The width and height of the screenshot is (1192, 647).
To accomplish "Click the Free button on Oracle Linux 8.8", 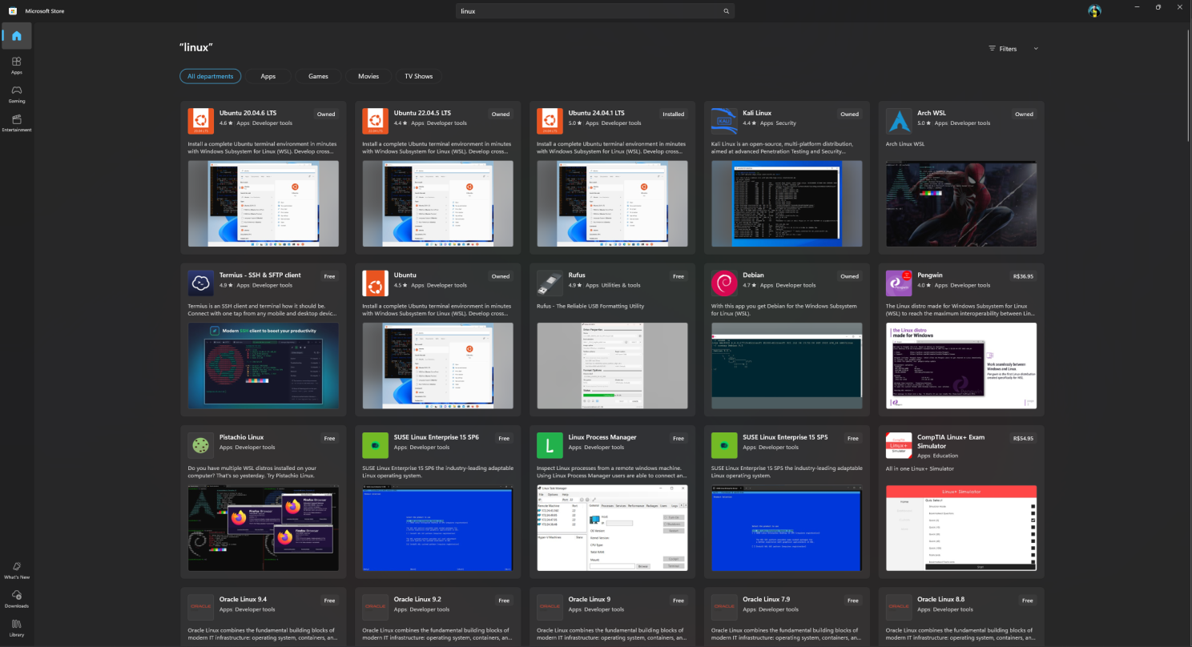I will tap(1028, 601).
